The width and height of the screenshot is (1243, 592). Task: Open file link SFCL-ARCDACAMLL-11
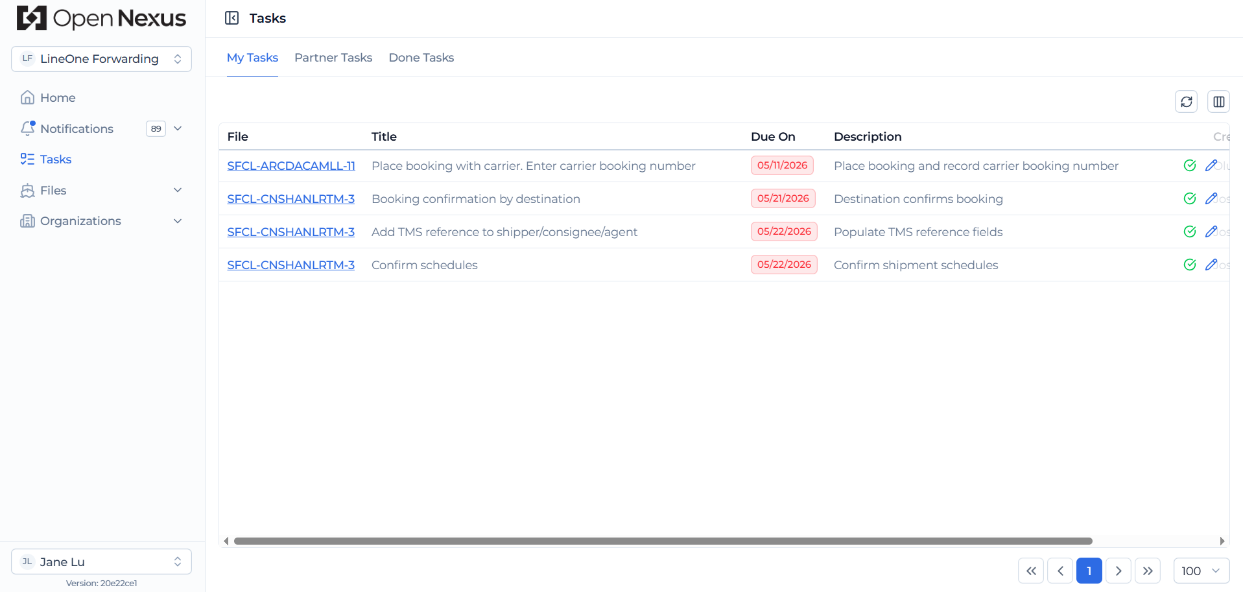click(x=291, y=166)
